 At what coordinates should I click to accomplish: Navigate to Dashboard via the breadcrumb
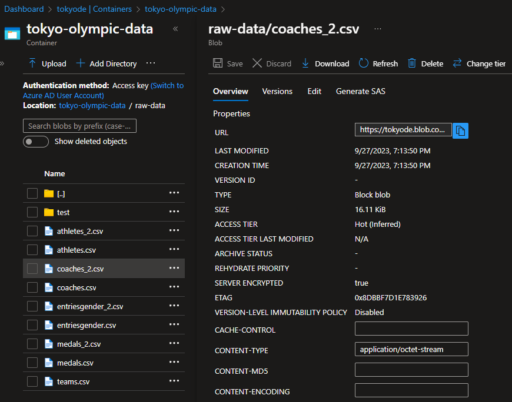coord(24,8)
